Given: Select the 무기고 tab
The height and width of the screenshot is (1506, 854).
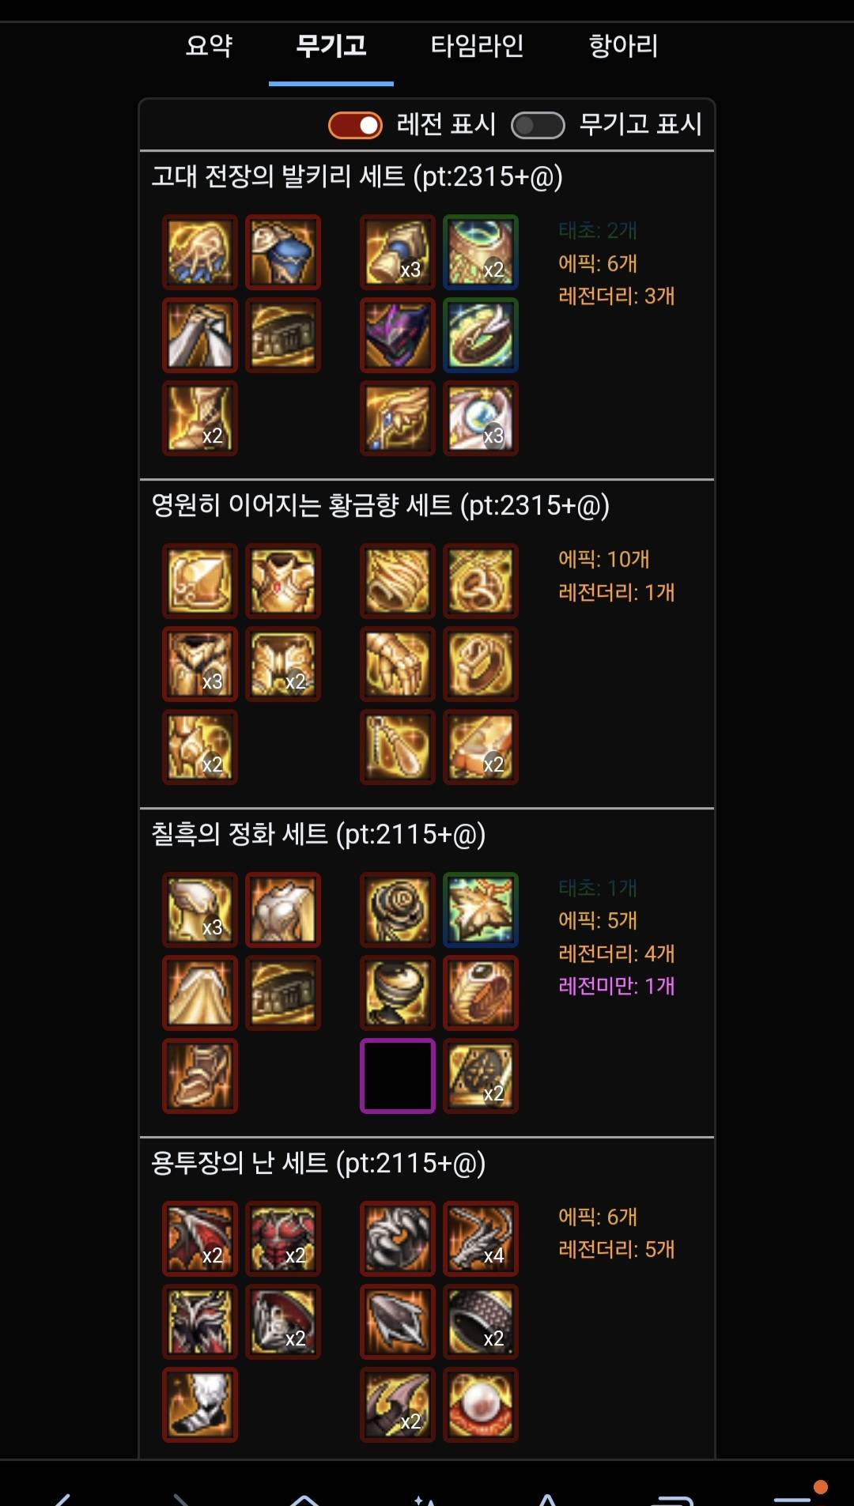Looking at the screenshot, I should [x=331, y=46].
